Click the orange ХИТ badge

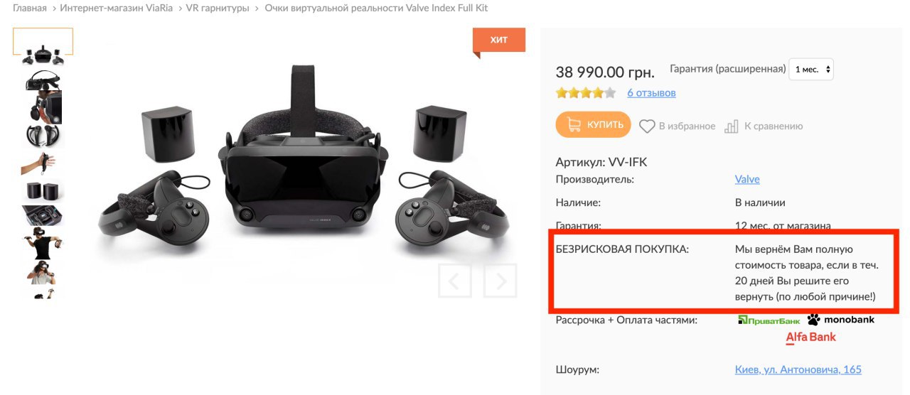coord(499,40)
